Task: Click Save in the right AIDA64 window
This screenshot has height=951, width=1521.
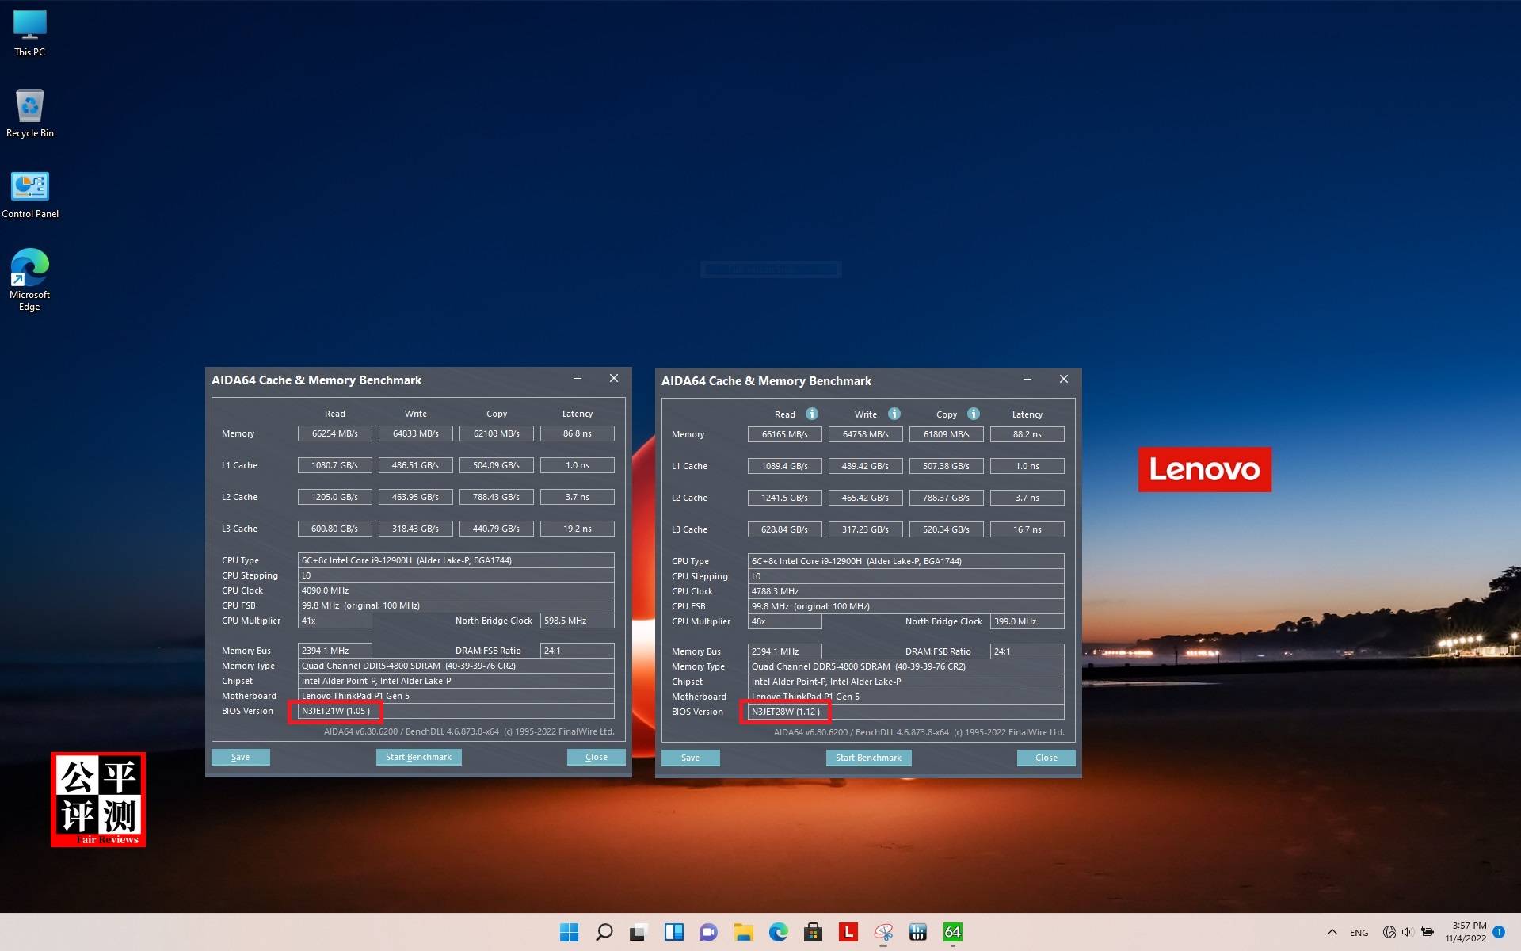Action: tap(689, 758)
